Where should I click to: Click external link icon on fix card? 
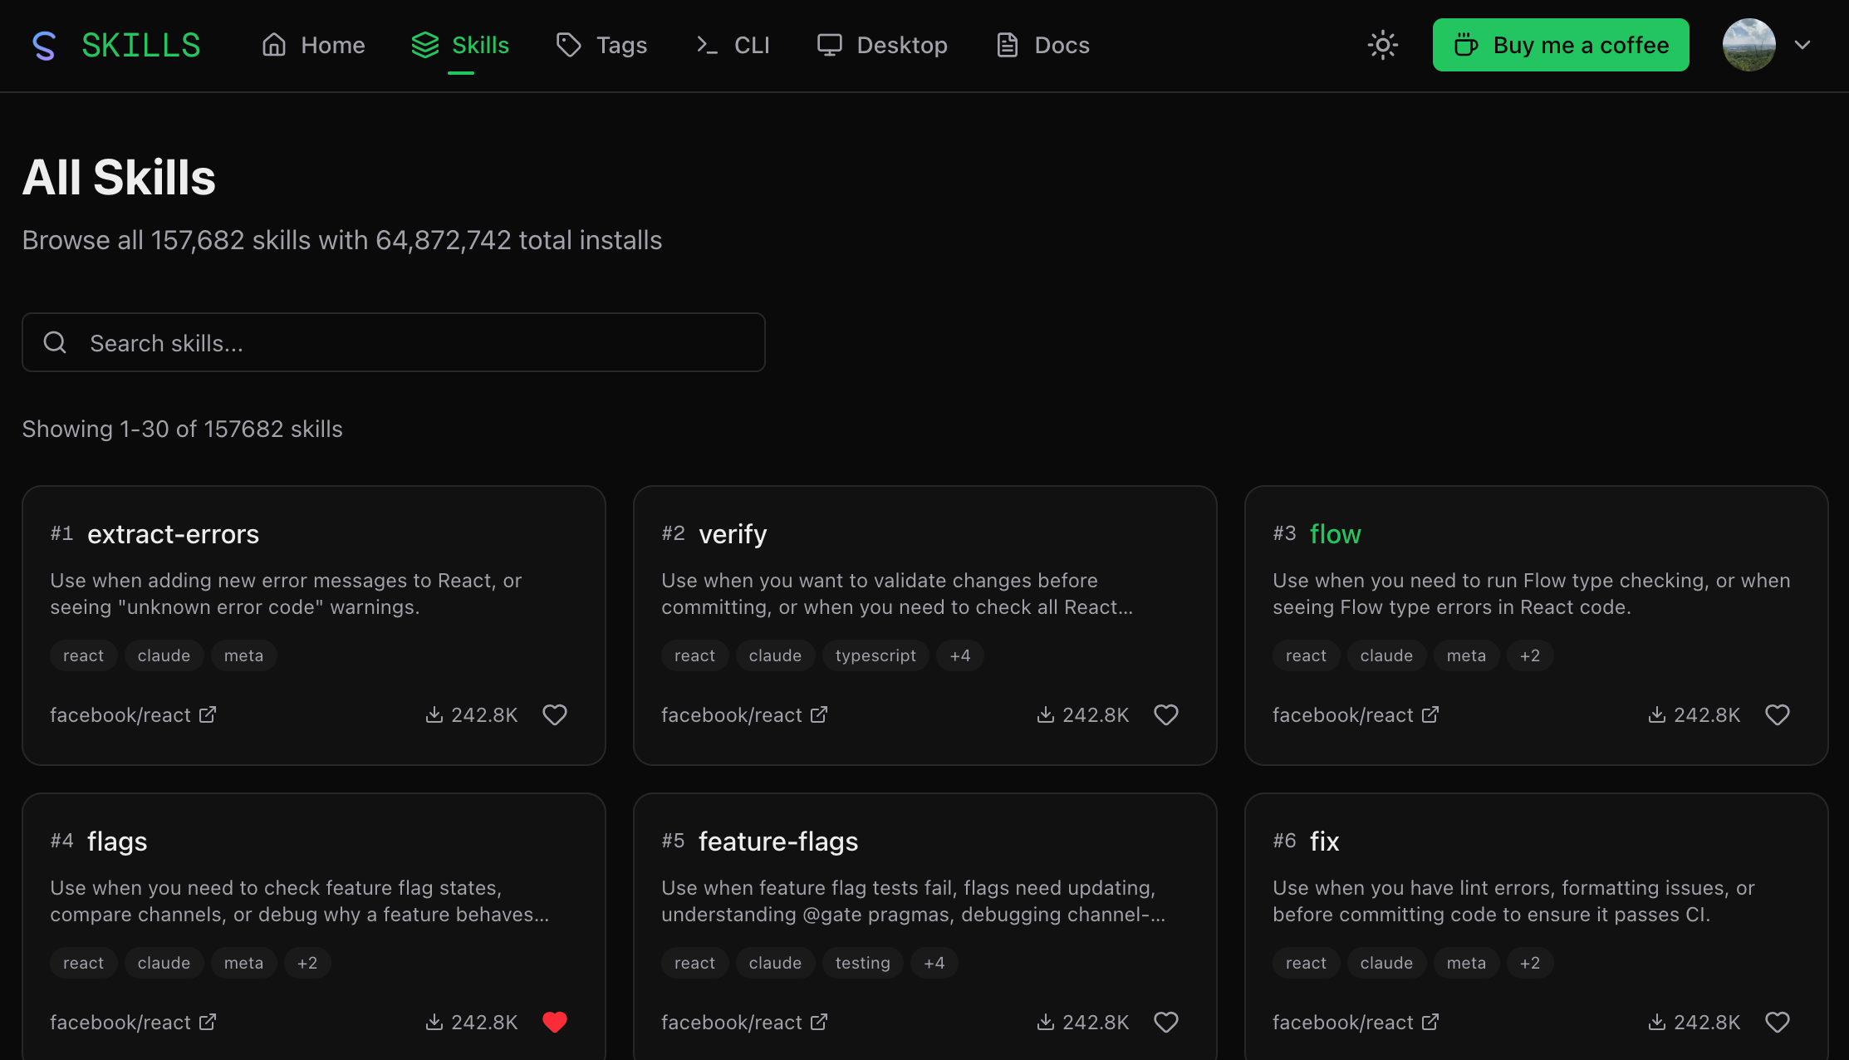tap(1430, 1022)
